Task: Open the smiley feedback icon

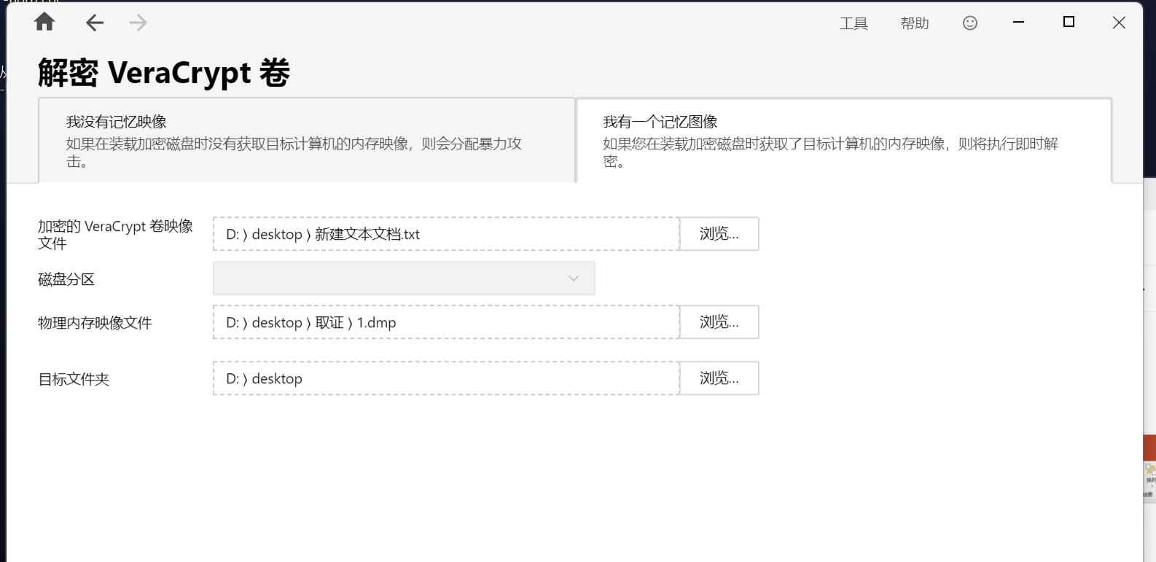Action: 970,23
